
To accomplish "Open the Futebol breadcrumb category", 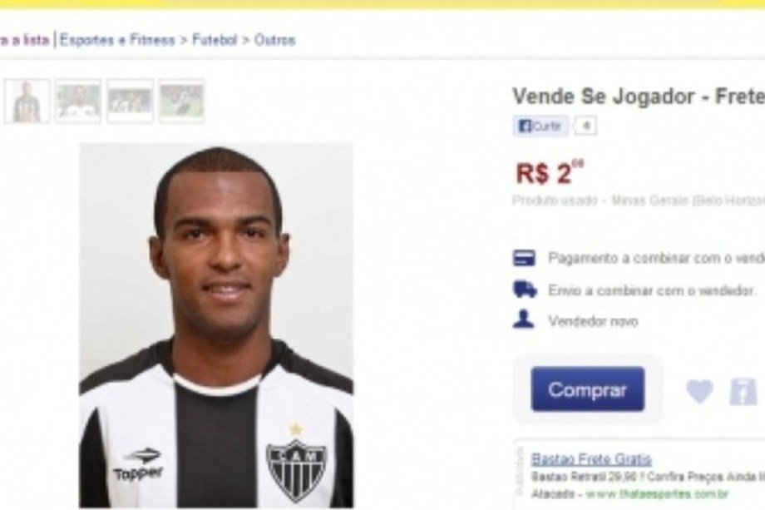I will [215, 40].
